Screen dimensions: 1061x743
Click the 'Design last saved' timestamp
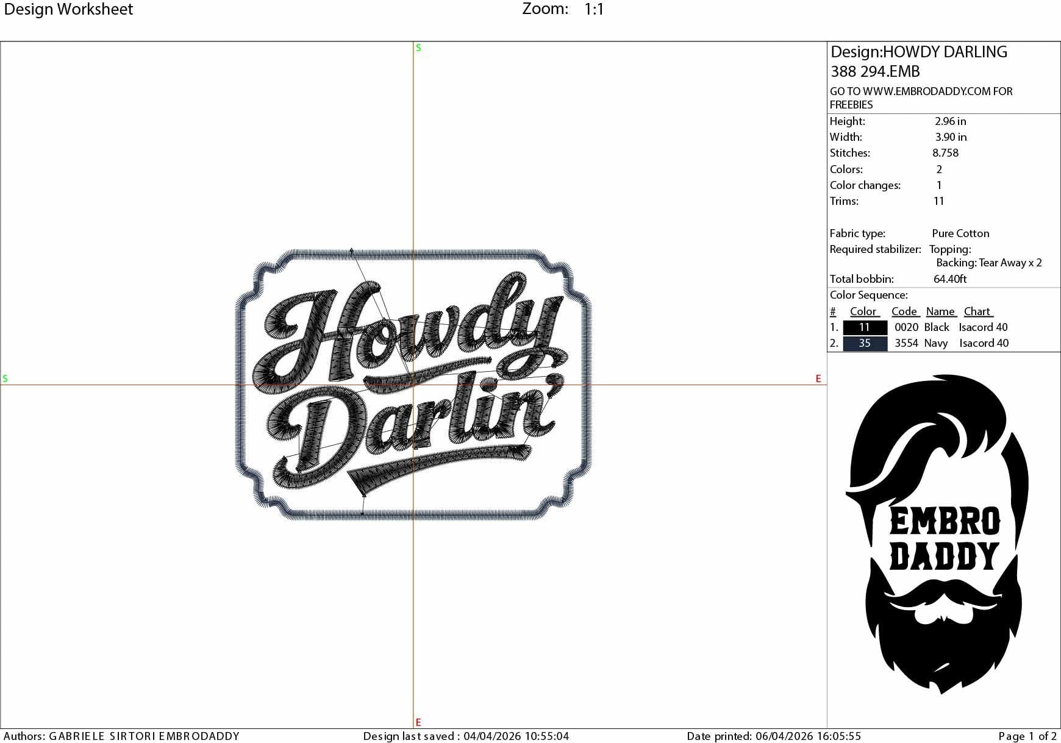(466, 736)
